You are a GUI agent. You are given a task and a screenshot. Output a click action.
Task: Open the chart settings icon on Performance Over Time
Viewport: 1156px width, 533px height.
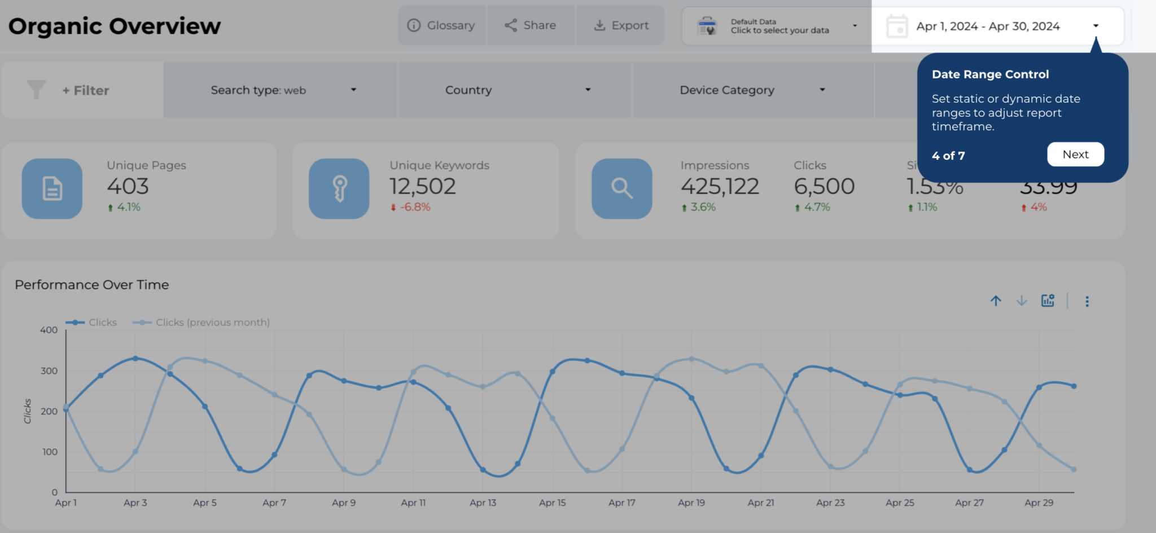(1048, 301)
